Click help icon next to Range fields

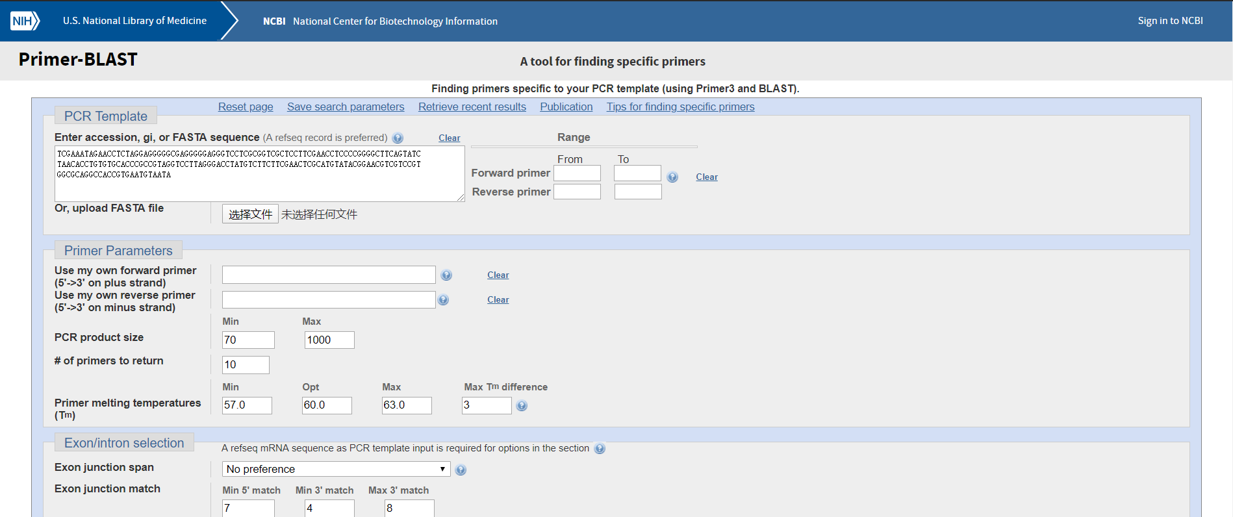coord(672,177)
